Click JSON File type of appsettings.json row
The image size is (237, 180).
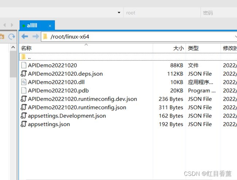(x=200, y=124)
